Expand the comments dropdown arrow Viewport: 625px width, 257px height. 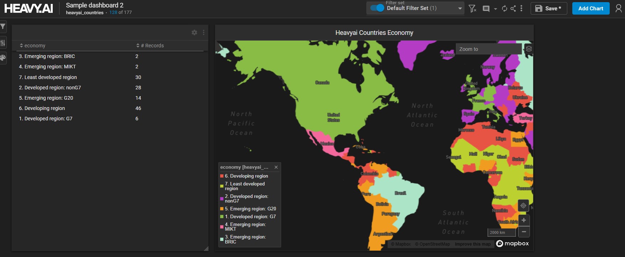pos(495,9)
